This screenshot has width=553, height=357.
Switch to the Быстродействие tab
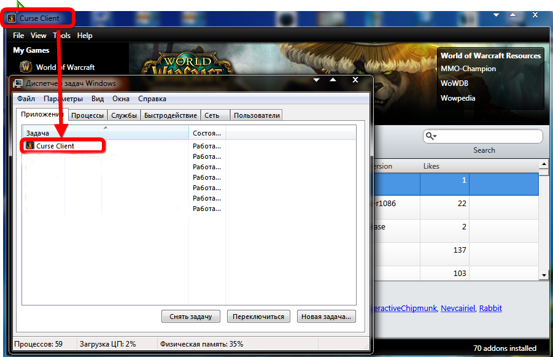click(171, 115)
